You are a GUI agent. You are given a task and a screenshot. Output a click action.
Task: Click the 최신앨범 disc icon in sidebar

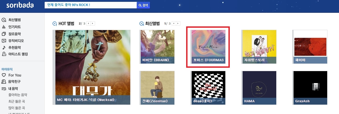[x=4, y=20]
